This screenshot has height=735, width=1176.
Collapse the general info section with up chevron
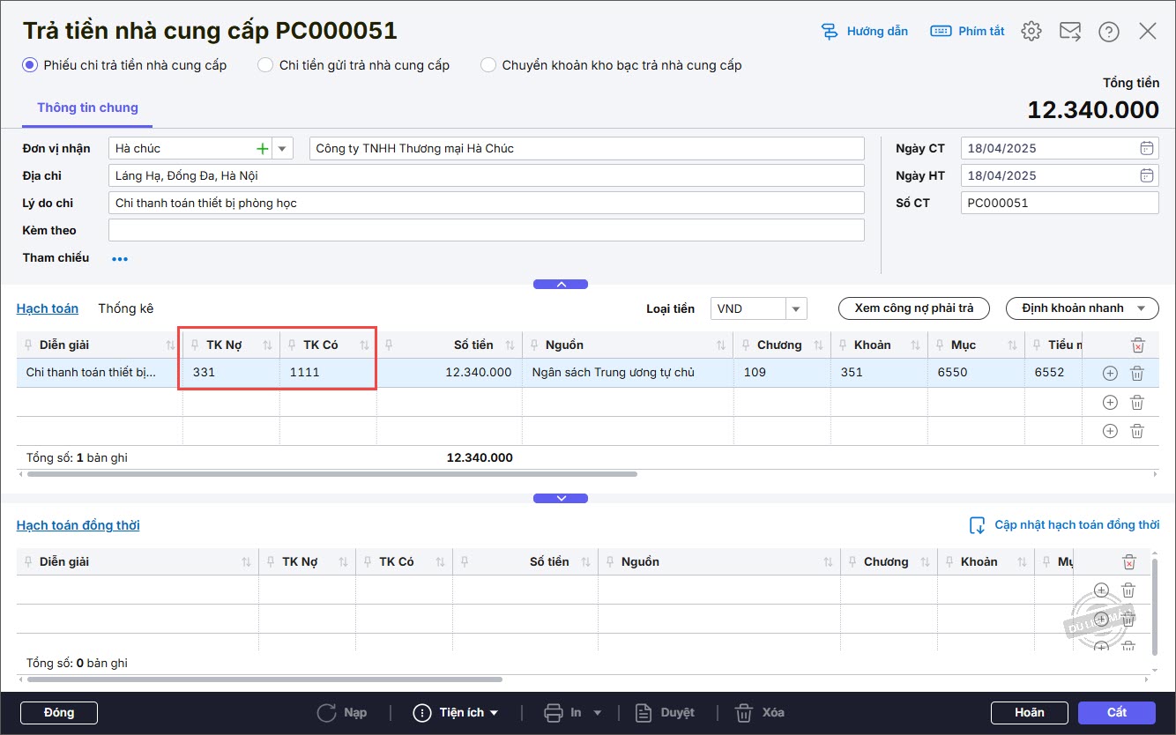click(561, 284)
